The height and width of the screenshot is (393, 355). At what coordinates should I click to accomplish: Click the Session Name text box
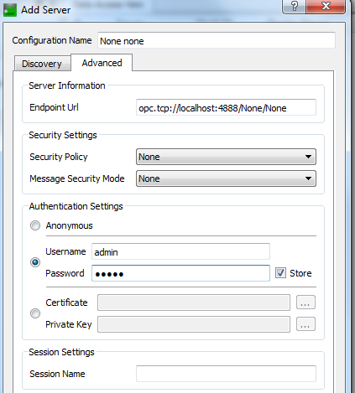tap(226, 374)
